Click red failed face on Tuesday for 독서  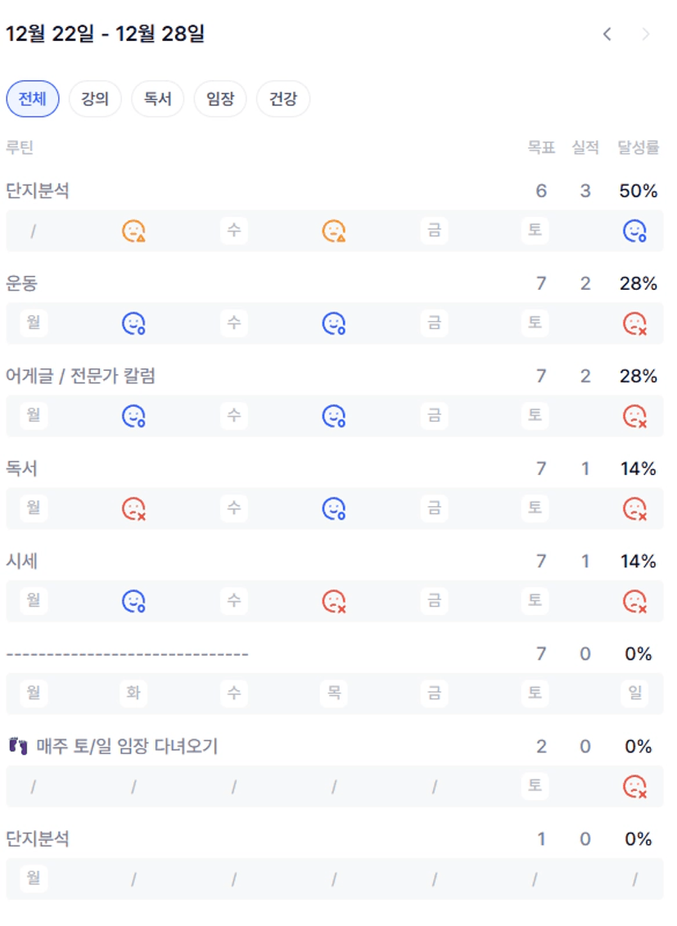click(133, 509)
